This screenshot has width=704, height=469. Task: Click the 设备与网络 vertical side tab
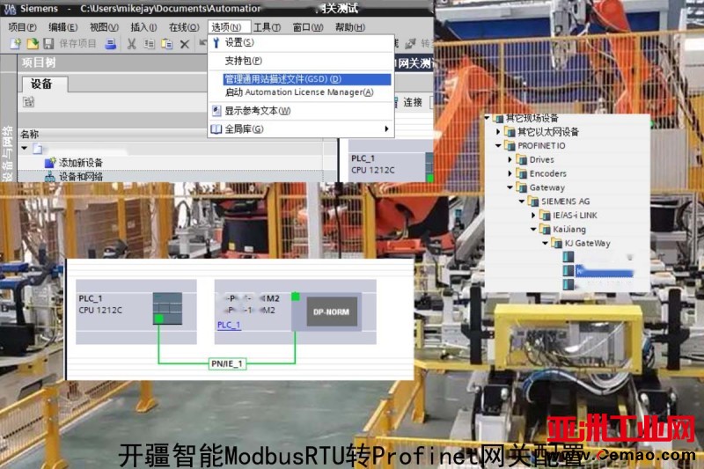(7, 153)
